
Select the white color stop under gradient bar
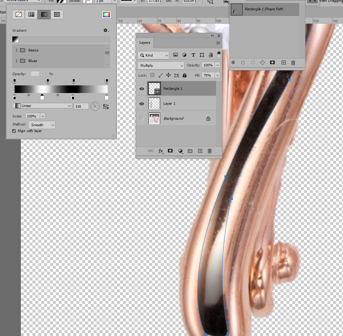coord(42,97)
